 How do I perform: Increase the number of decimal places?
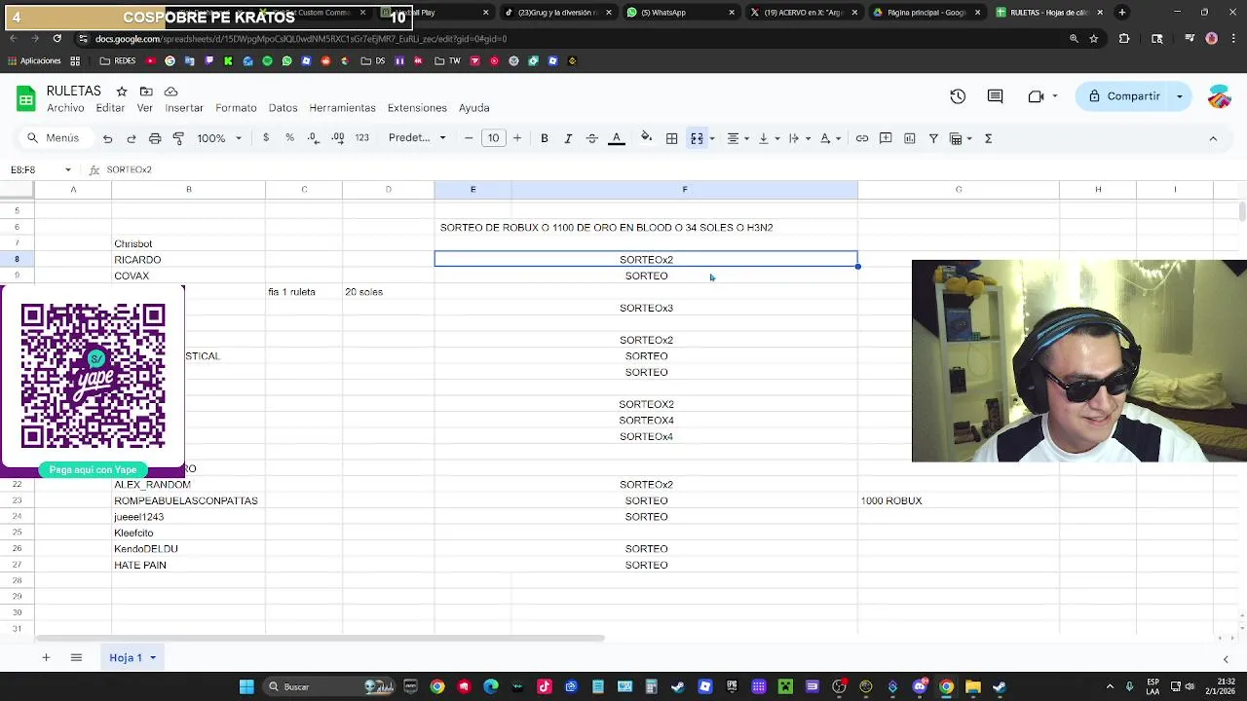click(x=337, y=138)
